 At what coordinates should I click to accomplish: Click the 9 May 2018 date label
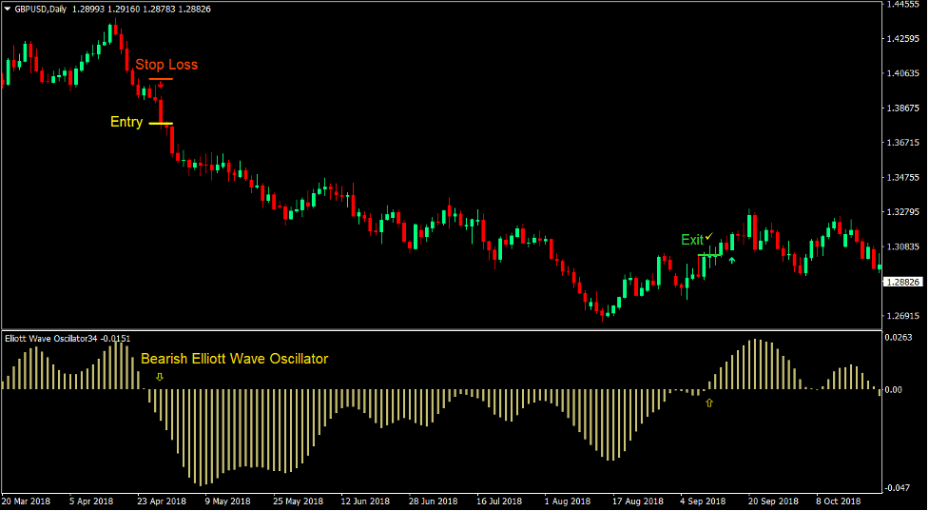pyautogui.click(x=229, y=501)
